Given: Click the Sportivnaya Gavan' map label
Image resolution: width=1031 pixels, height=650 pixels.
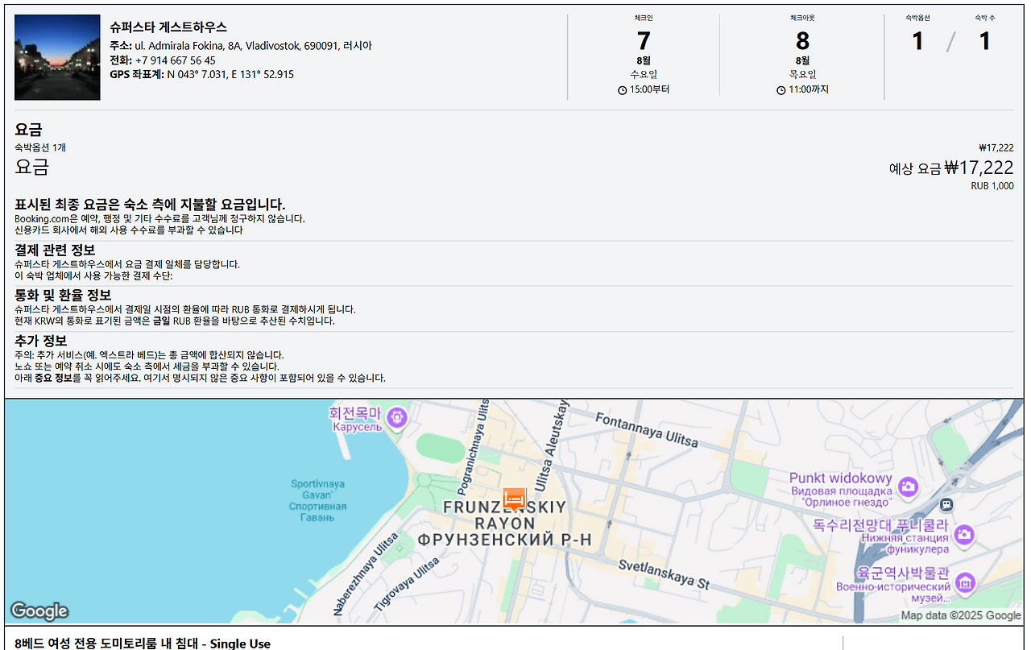Looking at the screenshot, I should [x=318, y=500].
